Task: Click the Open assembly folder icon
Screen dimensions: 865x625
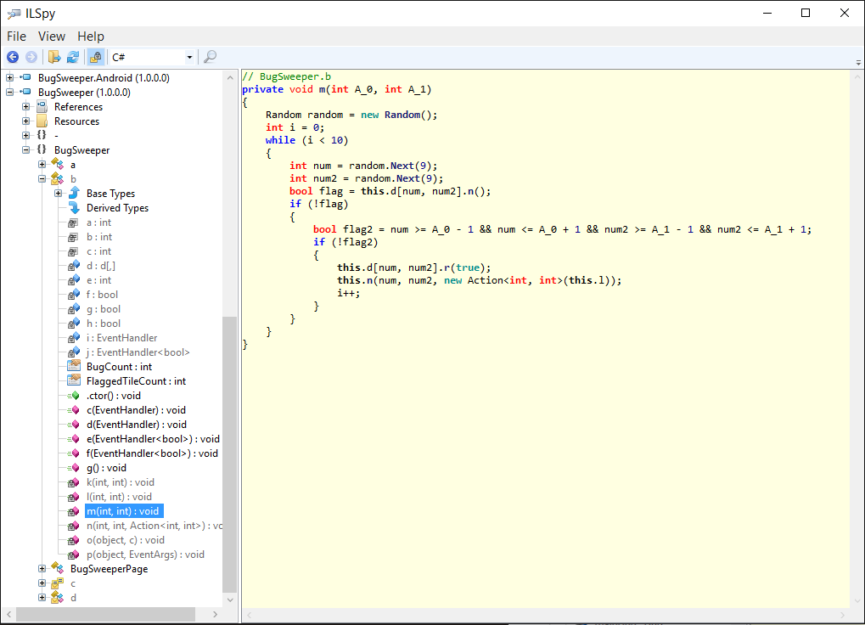Action: (x=54, y=57)
